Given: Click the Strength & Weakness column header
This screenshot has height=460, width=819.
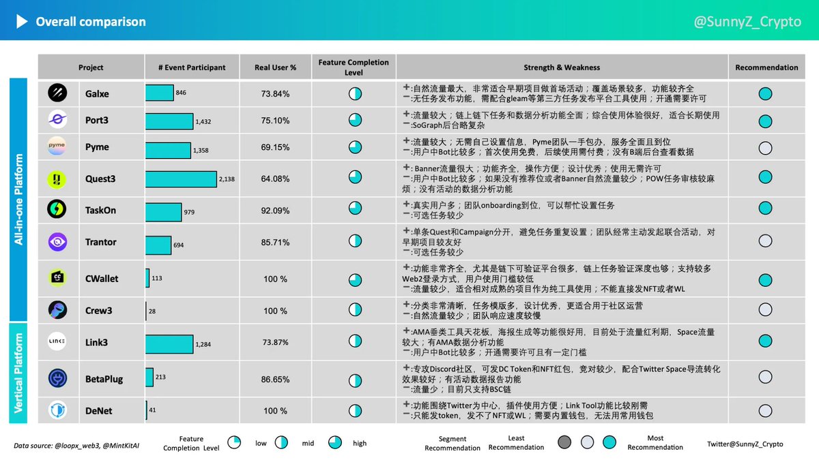Looking at the screenshot, I should 562,67.
